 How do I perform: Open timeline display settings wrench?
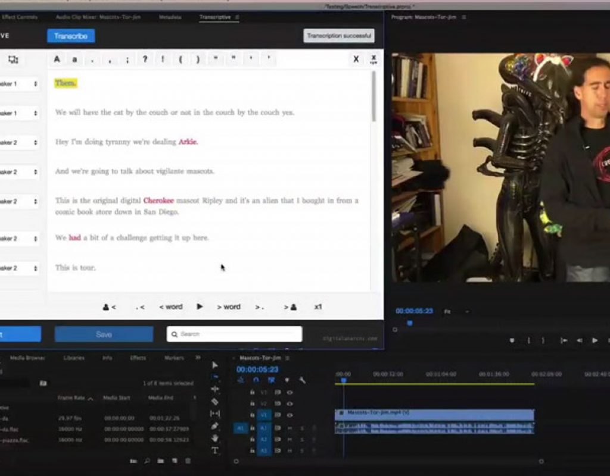tap(302, 380)
